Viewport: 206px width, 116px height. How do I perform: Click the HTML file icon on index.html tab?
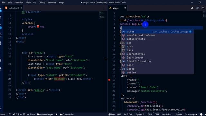6,8
